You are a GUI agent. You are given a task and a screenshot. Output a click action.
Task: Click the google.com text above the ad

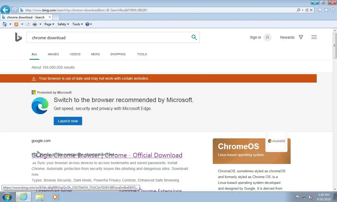(x=41, y=141)
